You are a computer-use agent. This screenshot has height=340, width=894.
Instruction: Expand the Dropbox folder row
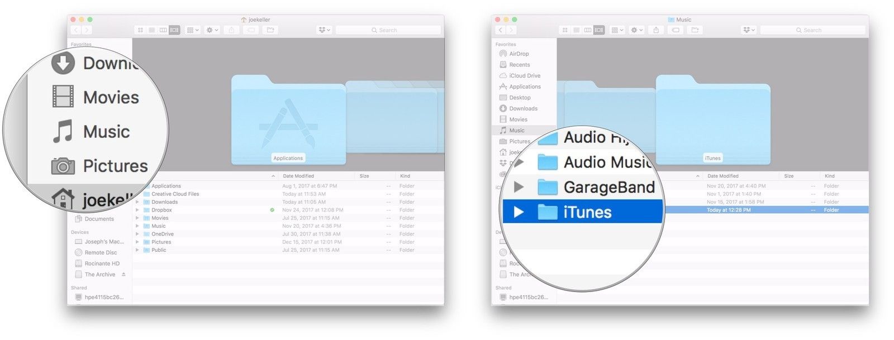[137, 210]
